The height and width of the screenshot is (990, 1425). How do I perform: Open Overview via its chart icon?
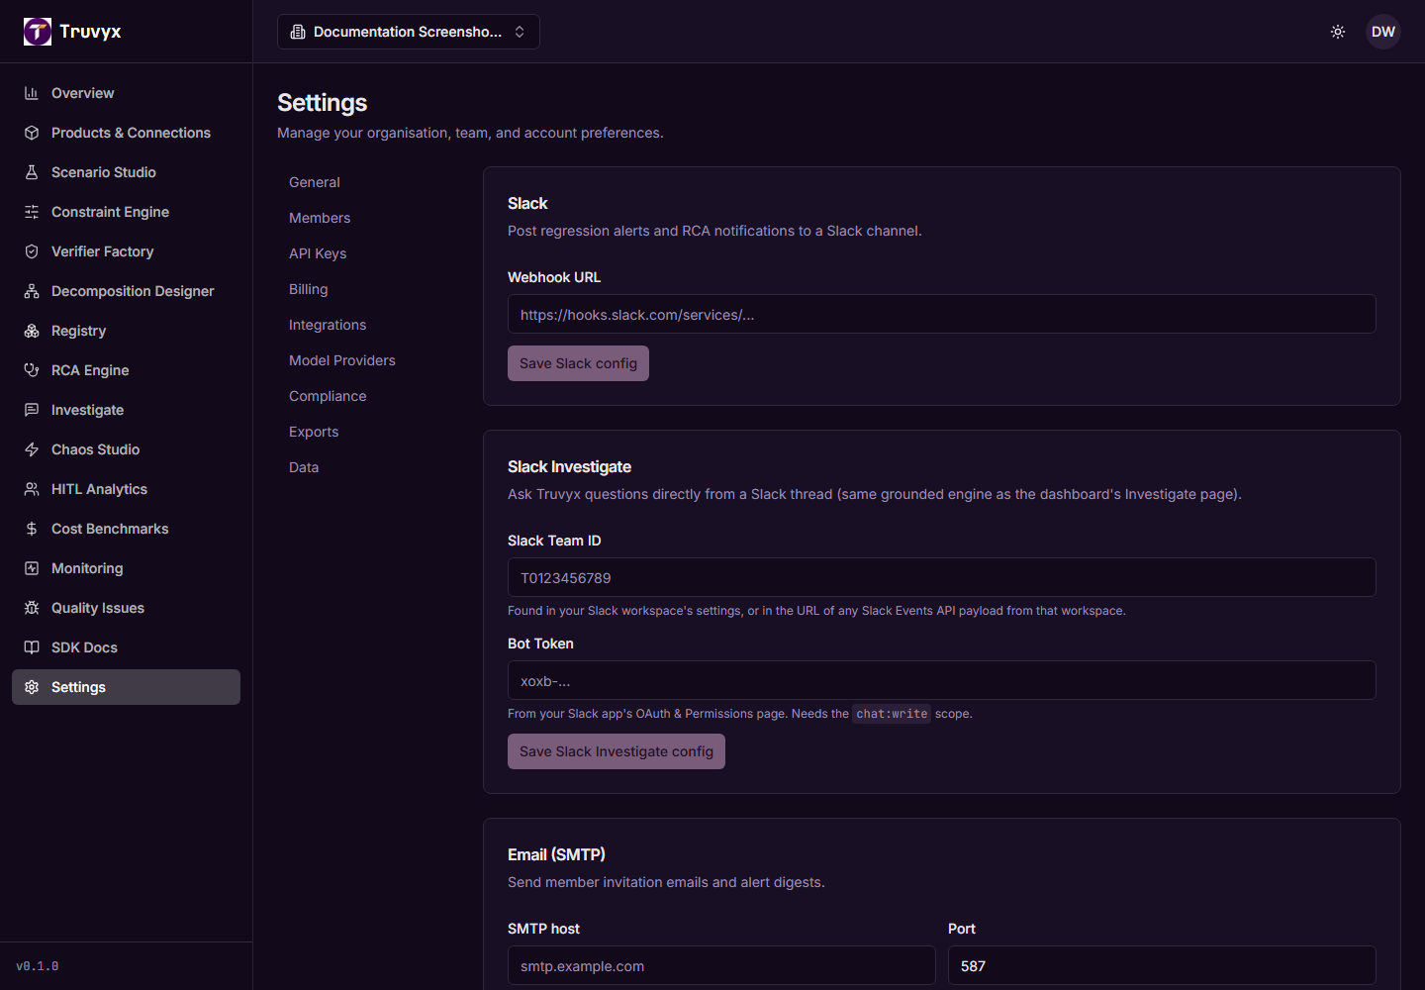[x=32, y=93]
